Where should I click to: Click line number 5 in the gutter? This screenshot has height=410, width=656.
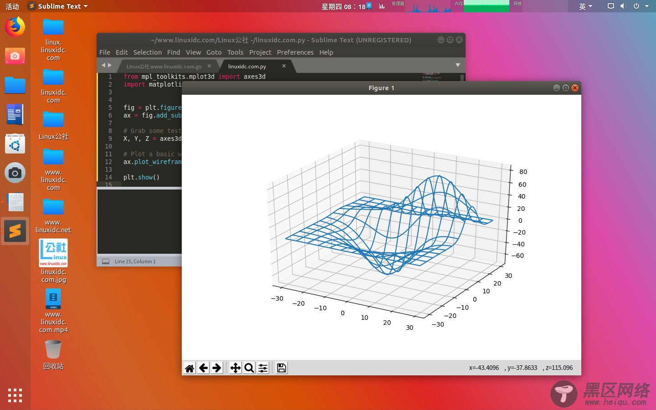tap(110, 108)
